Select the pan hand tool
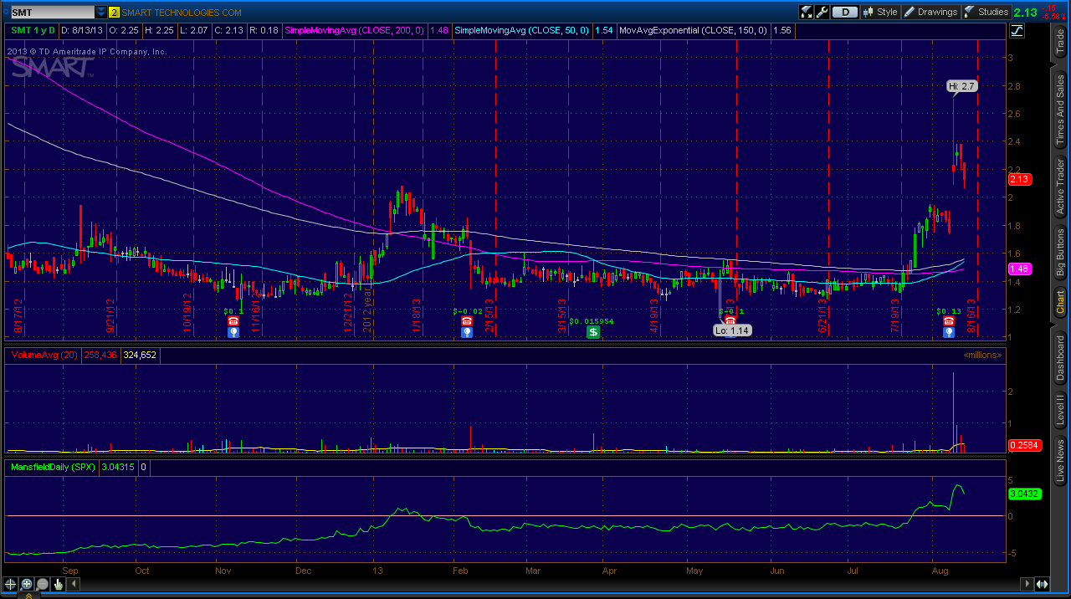 (58, 584)
